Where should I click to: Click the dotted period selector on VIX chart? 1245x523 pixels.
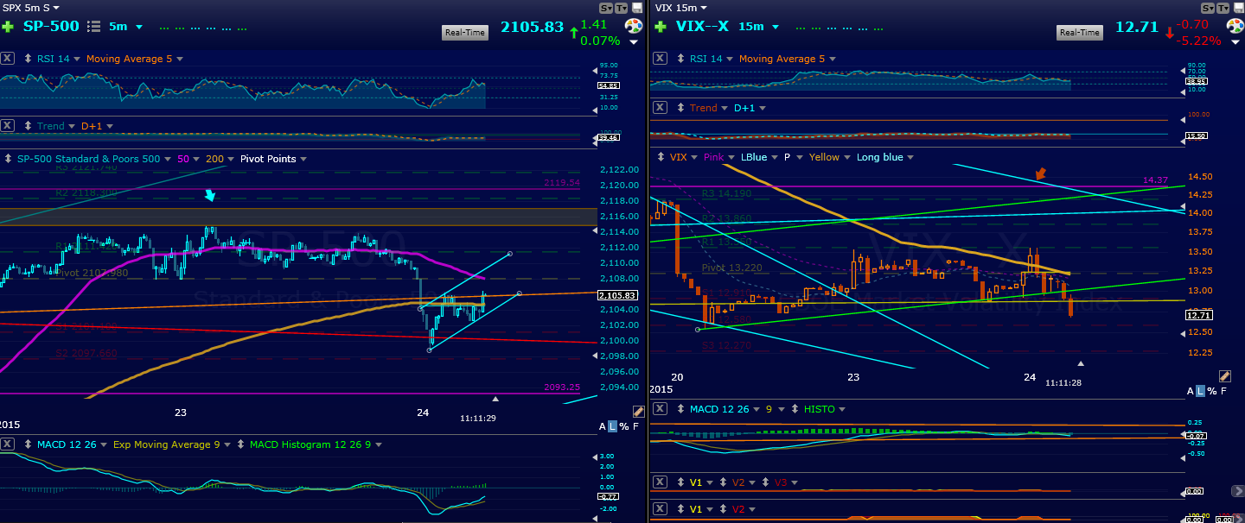click(838, 28)
